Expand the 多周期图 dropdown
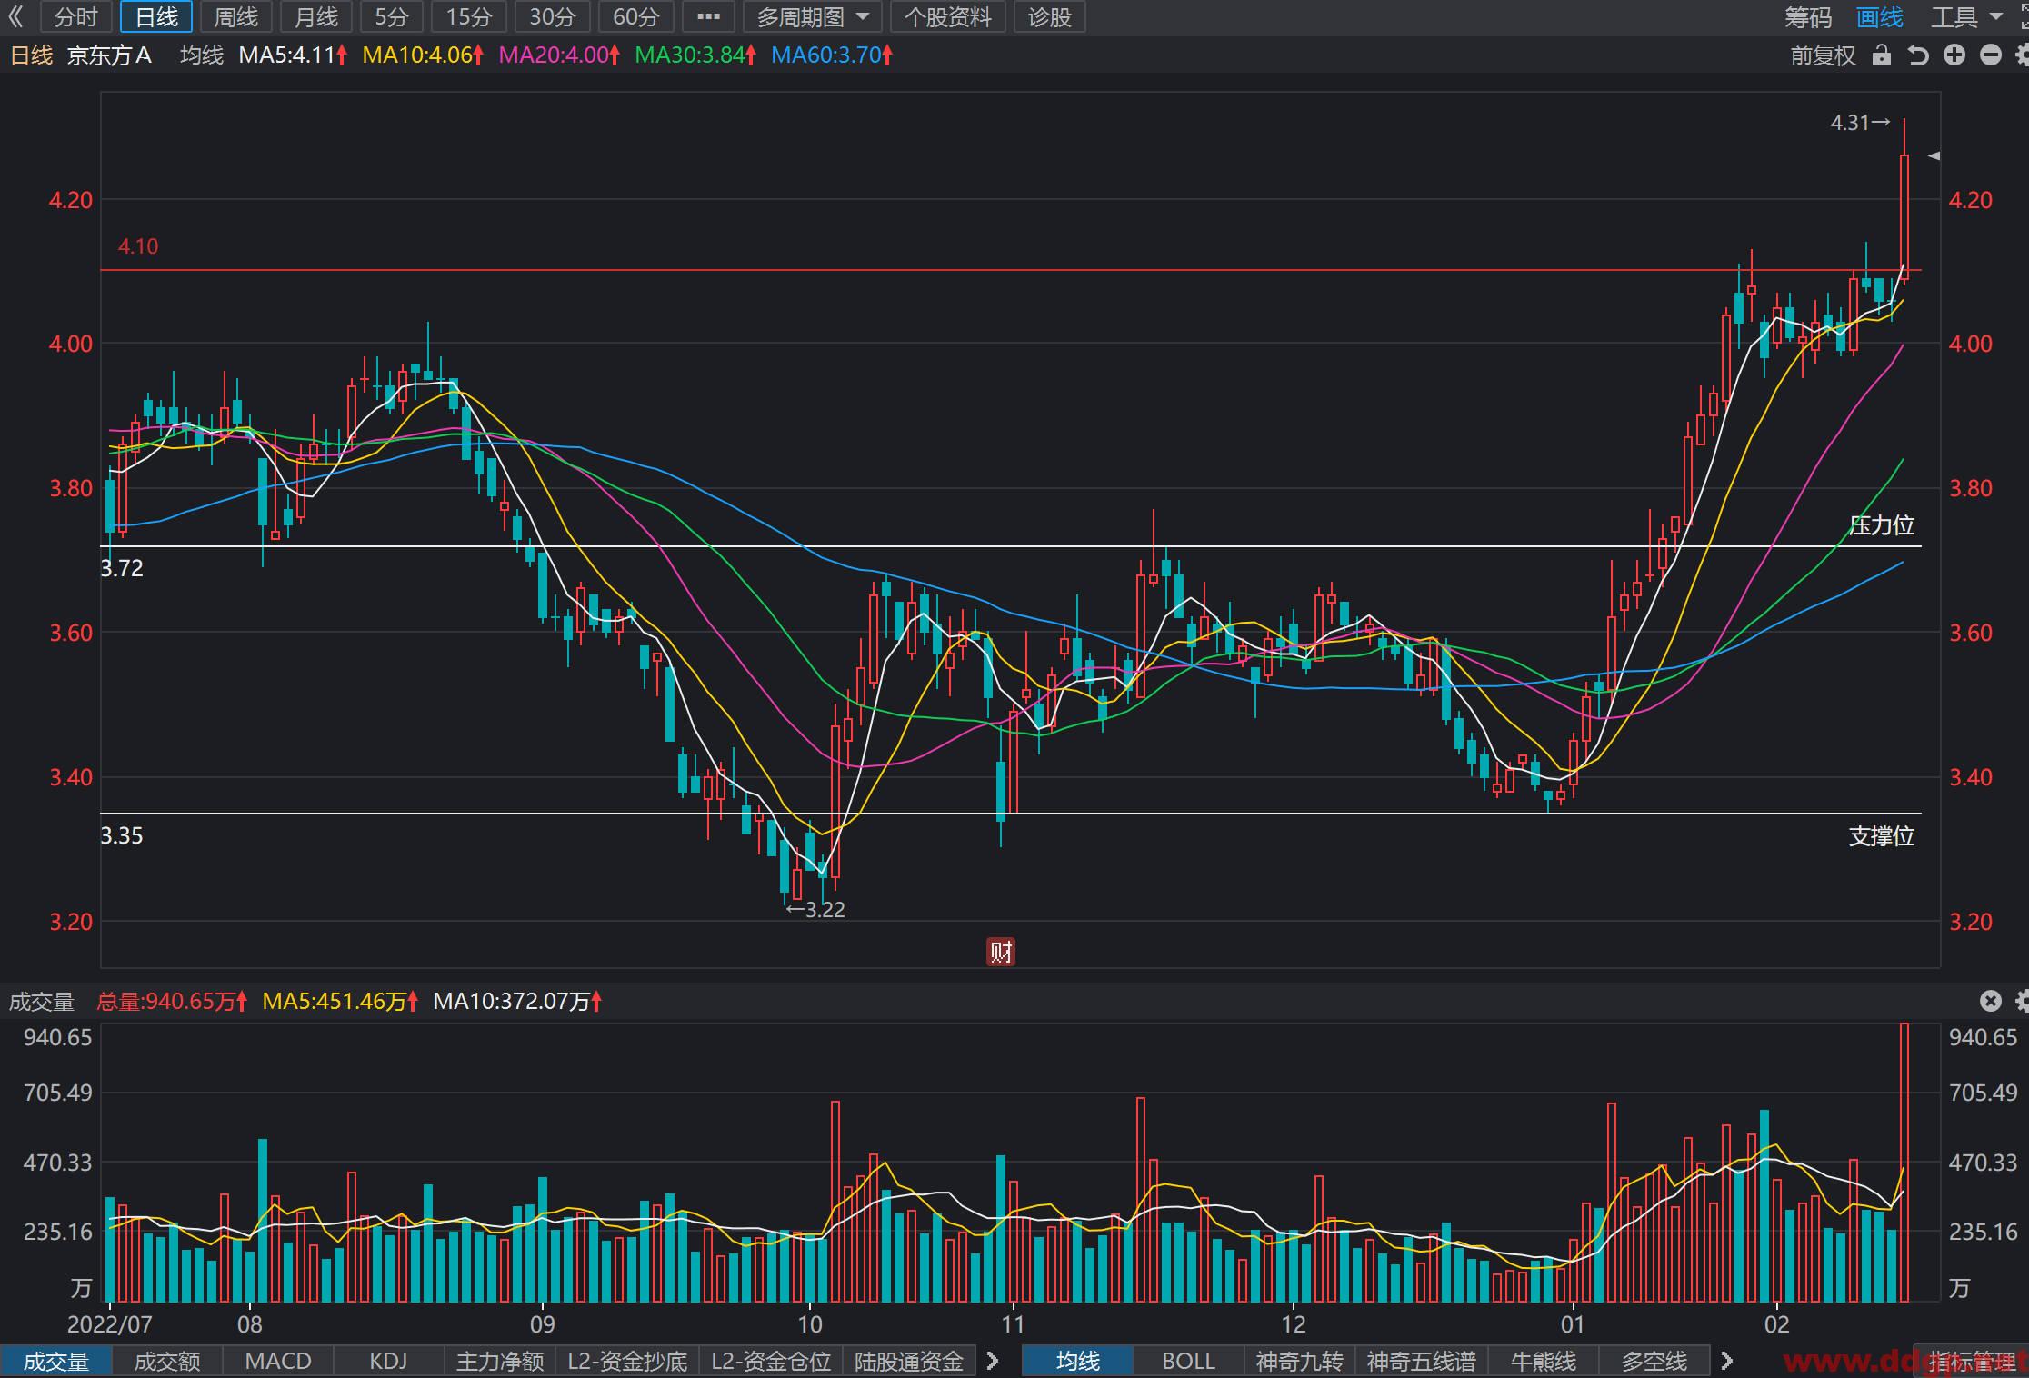 click(x=813, y=16)
